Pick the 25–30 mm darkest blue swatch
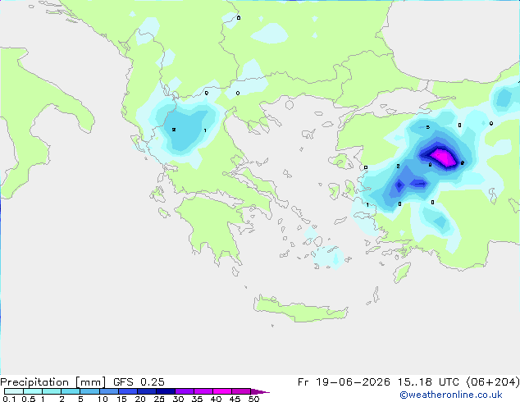The image size is (520, 402). pyautogui.click(x=165, y=391)
